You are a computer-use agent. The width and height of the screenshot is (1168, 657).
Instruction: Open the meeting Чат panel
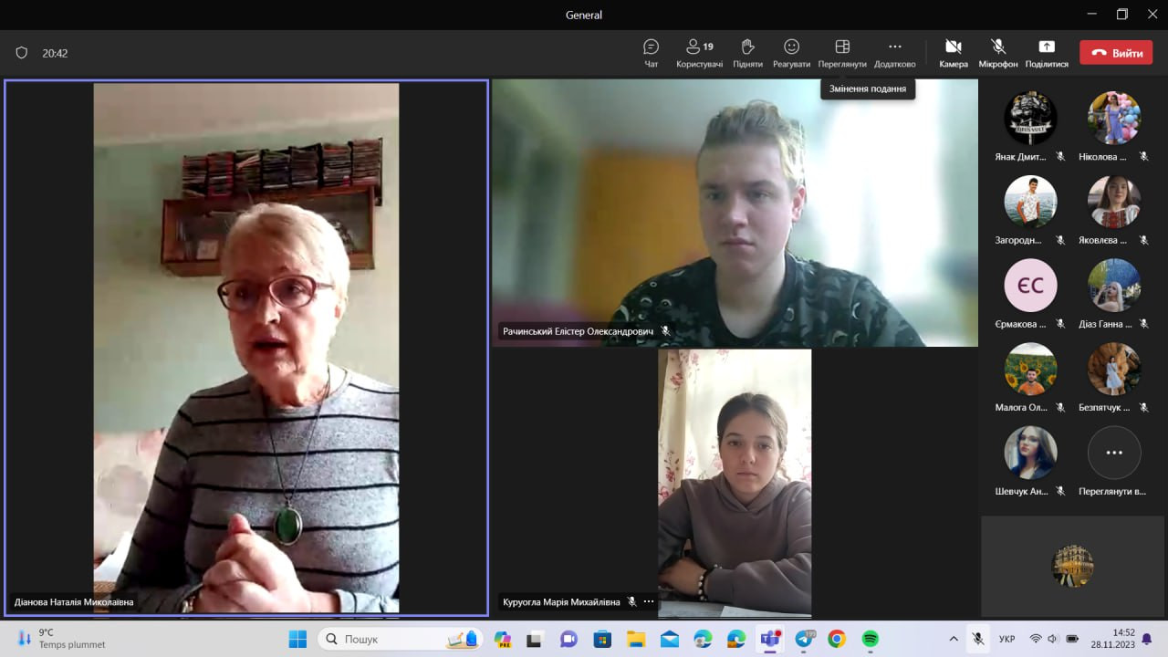(651, 53)
